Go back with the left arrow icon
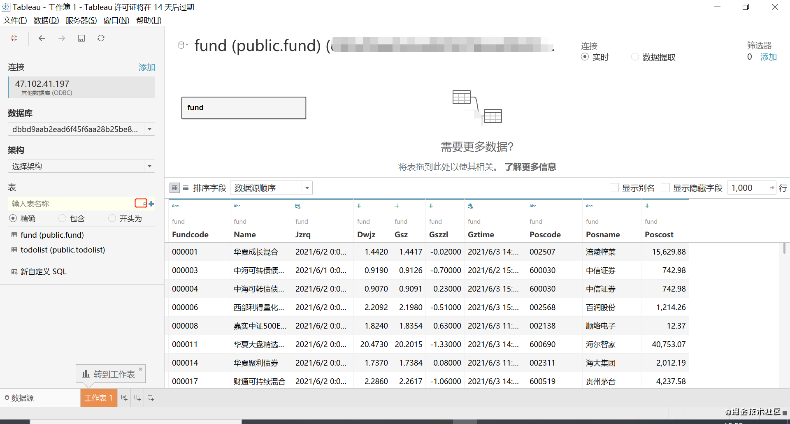This screenshot has height=424, width=790. [x=42, y=38]
